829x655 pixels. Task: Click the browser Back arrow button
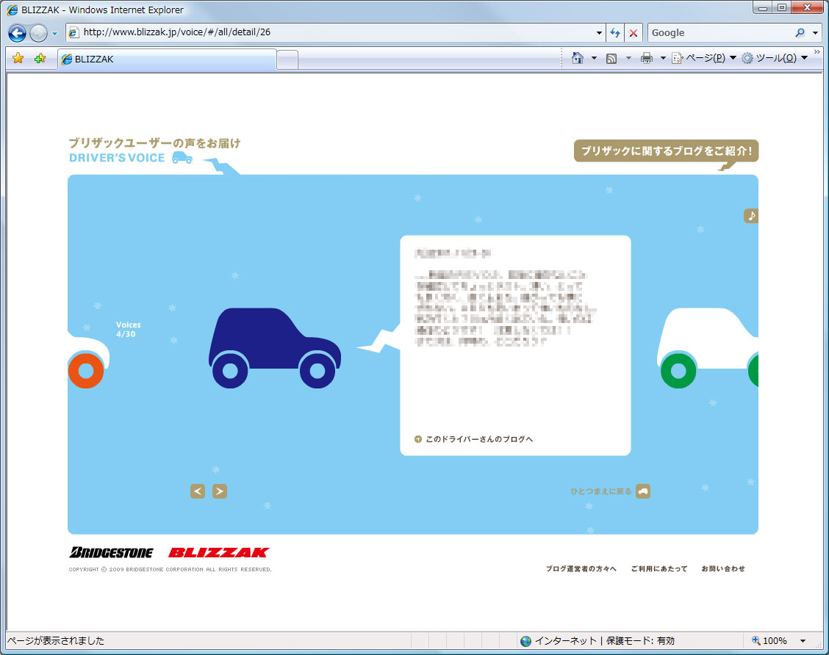17,33
